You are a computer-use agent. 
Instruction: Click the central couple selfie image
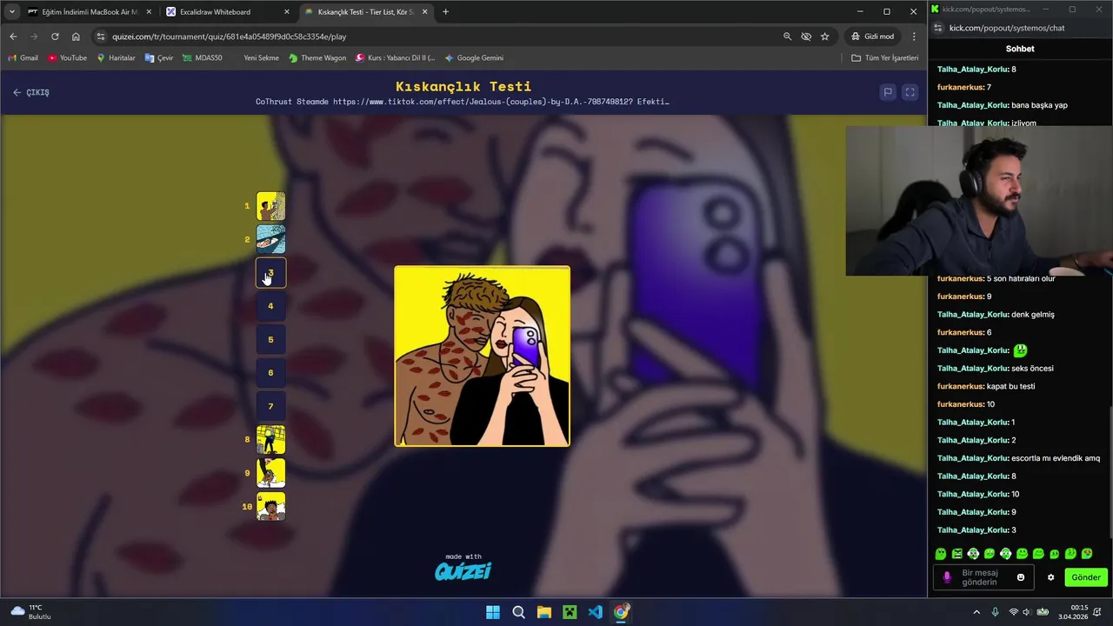click(483, 356)
